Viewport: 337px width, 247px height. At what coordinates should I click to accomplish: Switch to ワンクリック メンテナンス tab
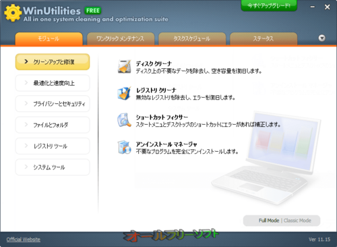121,38
